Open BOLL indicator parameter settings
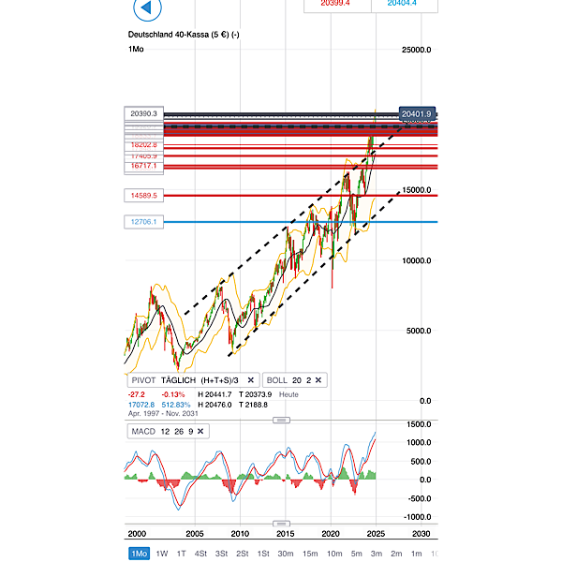 point(288,380)
